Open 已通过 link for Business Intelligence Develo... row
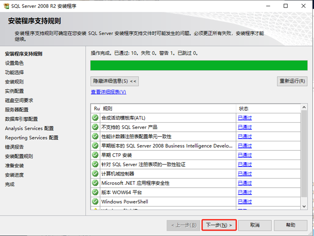Image resolution: width=314 pixels, height=236 pixels. [245, 146]
